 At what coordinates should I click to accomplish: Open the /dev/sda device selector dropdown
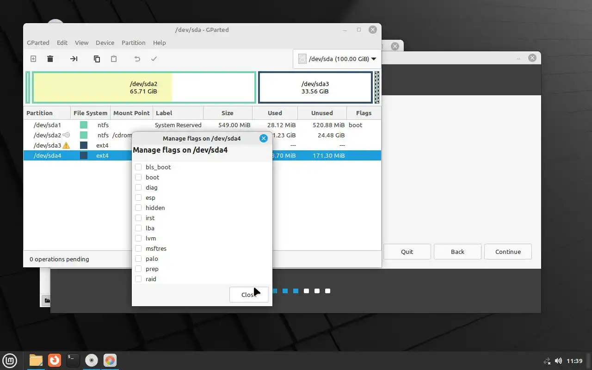pos(336,59)
